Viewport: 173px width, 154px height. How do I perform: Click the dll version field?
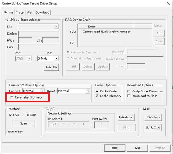click(x=51, y=40)
